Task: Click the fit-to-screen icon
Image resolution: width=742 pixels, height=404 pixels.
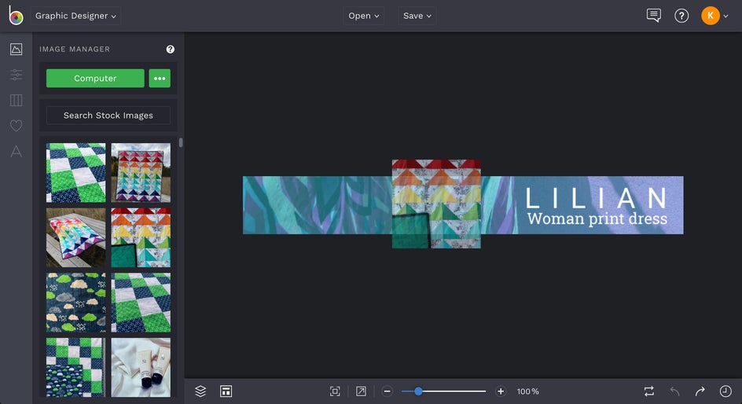Action: (335, 391)
